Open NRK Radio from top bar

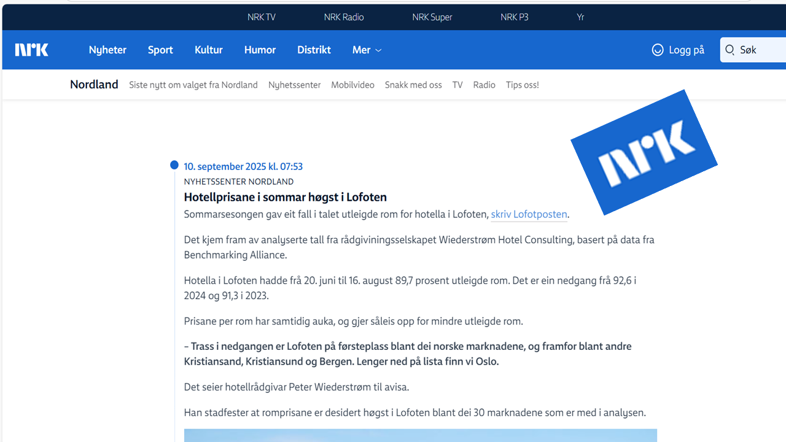tap(344, 17)
